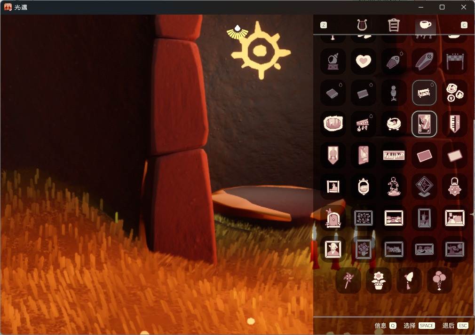Image resolution: width=475 pixels, height=335 pixels.
Task: Choose the three round plates prop
Action: [455, 93]
